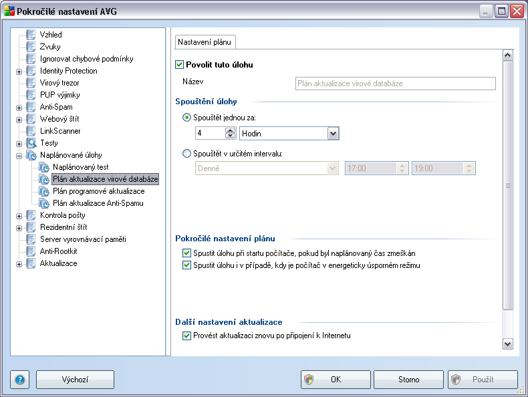The height and width of the screenshot is (397, 528).
Task: Click the Aktualizace tree icon
Action: 31,263
